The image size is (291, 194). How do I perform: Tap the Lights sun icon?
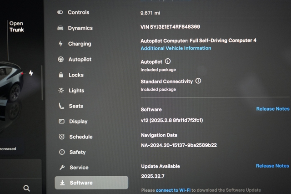(61, 91)
